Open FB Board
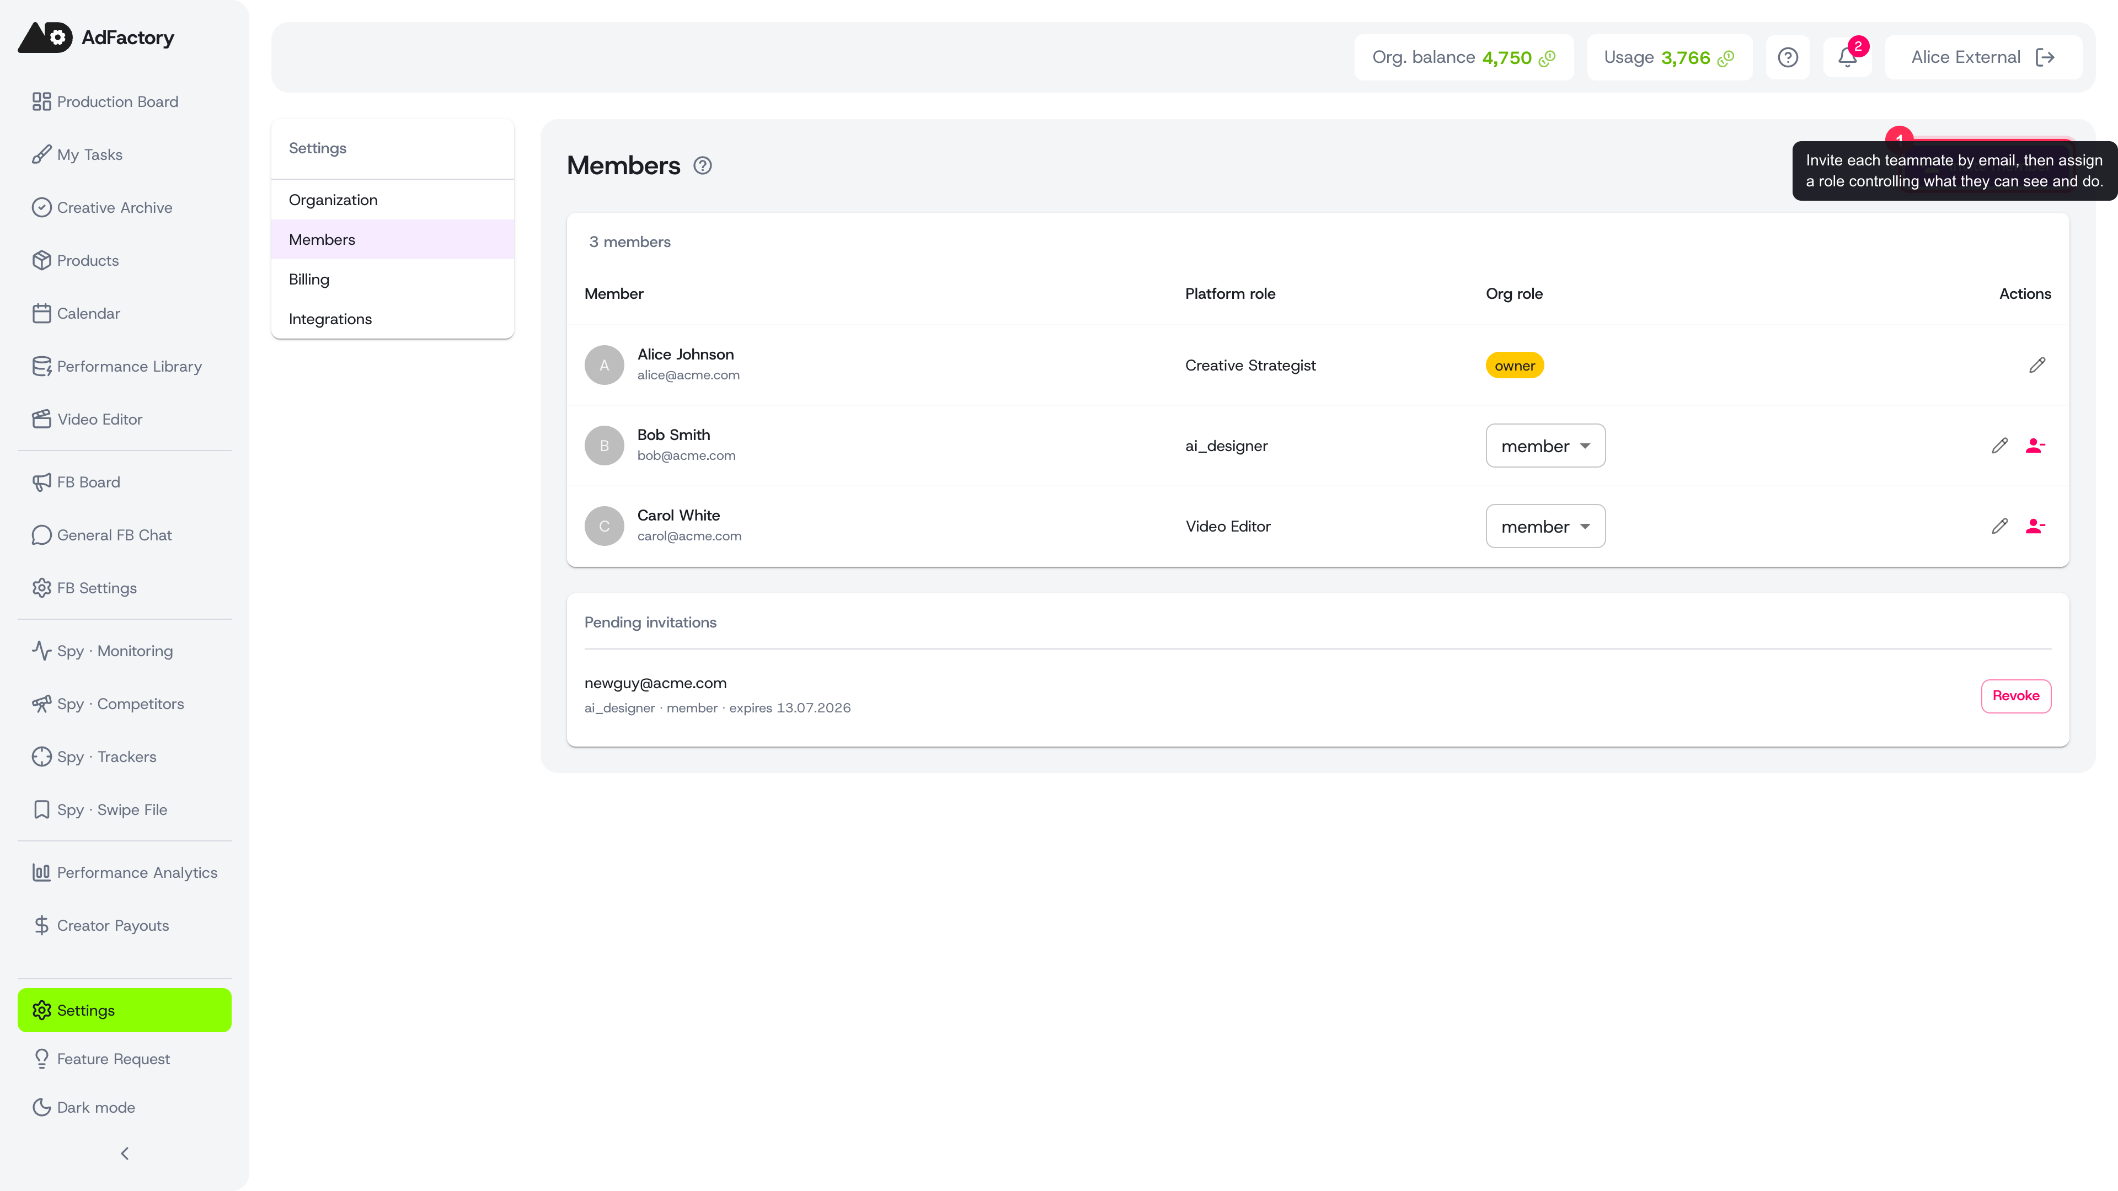2118x1191 pixels. click(124, 482)
